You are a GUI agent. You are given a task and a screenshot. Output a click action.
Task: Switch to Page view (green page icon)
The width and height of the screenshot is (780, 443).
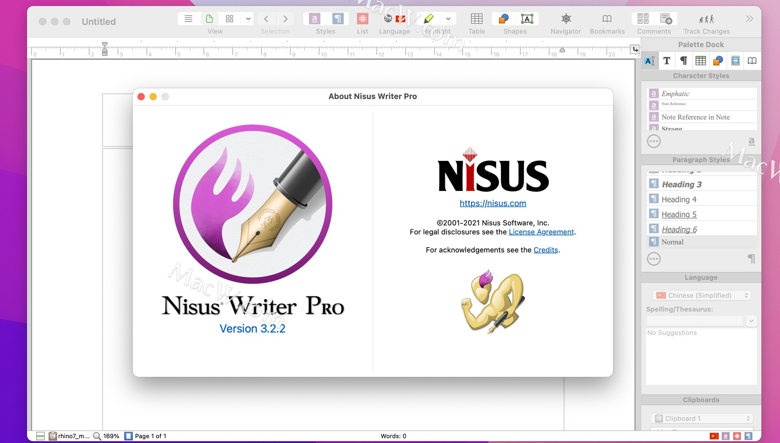pos(209,19)
